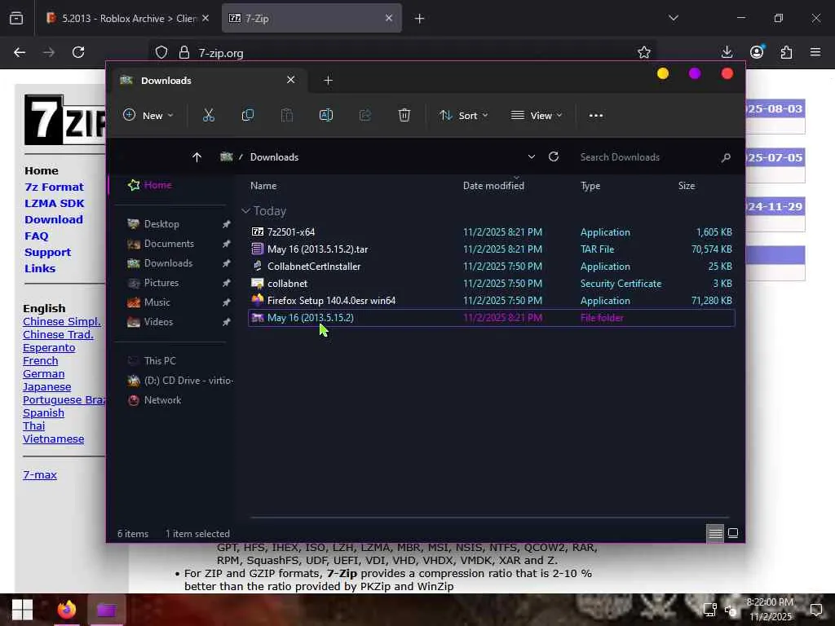Screen dimensions: 835x626
Task: Select This PC in the navigation pane
Action: (x=159, y=361)
